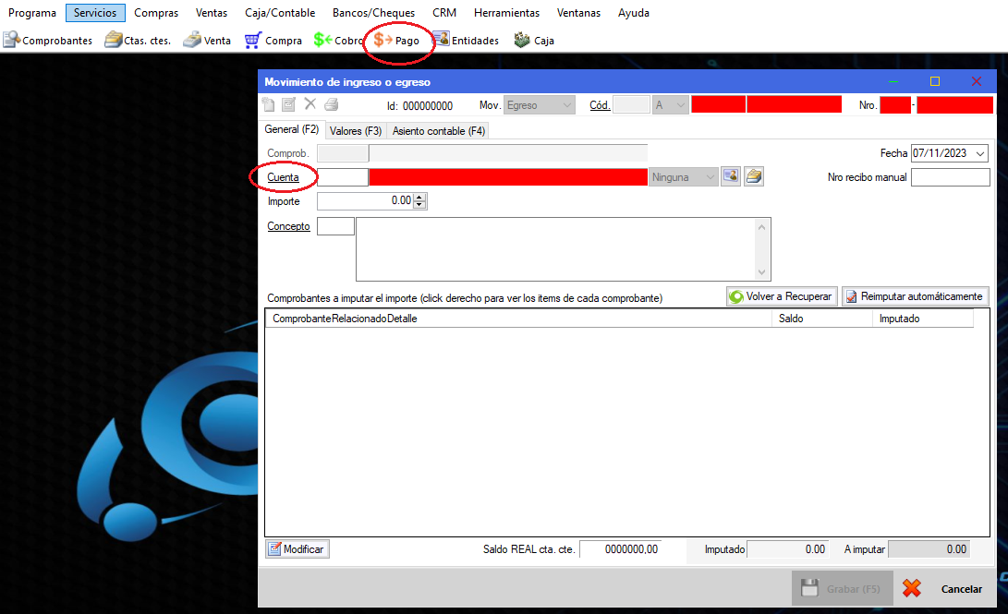The width and height of the screenshot is (1008, 614).
Task: Click the Modificar button
Action: (x=297, y=549)
